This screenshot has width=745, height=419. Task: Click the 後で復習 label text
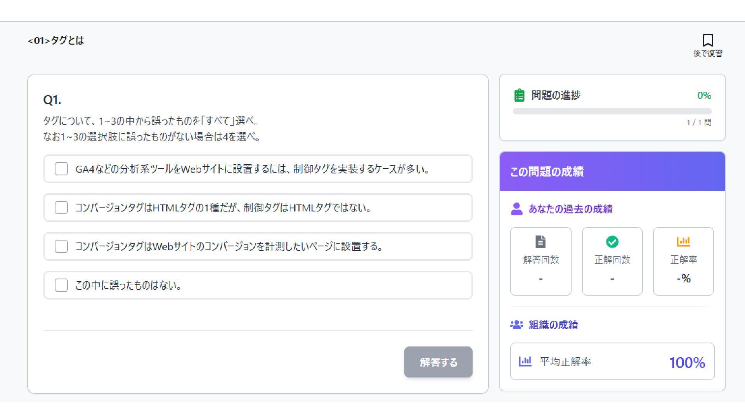click(x=708, y=54)
